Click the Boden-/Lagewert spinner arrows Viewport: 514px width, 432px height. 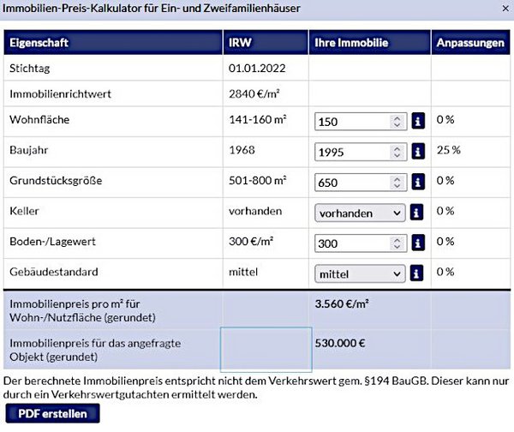click(x=397, y=243)
